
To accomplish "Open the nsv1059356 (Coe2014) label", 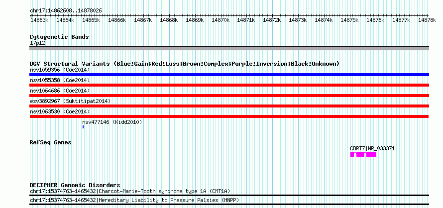I will (60, 70).
